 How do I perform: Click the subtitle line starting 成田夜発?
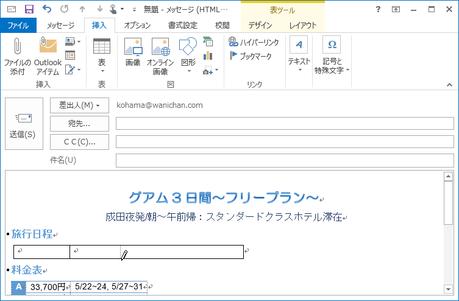(x=224, y=217)
